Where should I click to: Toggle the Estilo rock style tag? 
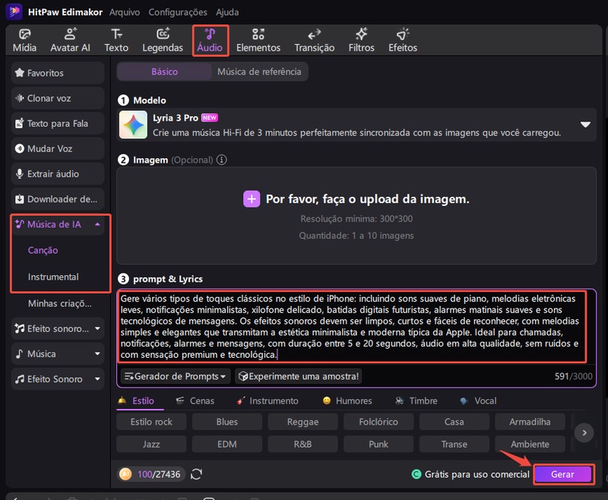pyautogui.click(x=151, y=422)
